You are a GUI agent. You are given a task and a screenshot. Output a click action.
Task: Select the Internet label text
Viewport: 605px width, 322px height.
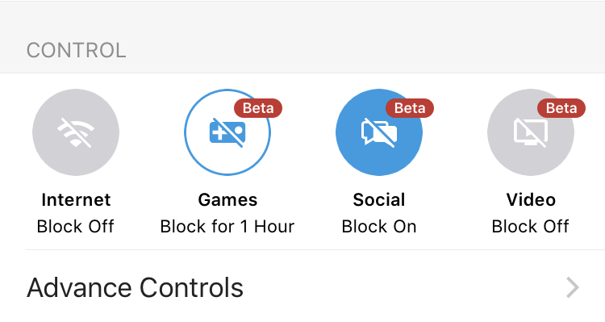coord(76,200)
